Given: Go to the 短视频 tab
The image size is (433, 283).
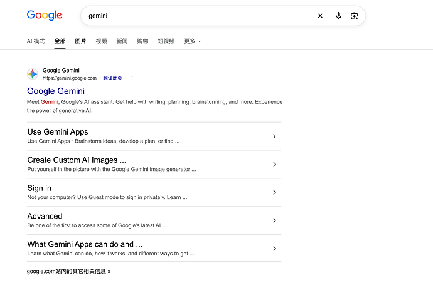Looking at the screenshot, I should tap(166, 41).
